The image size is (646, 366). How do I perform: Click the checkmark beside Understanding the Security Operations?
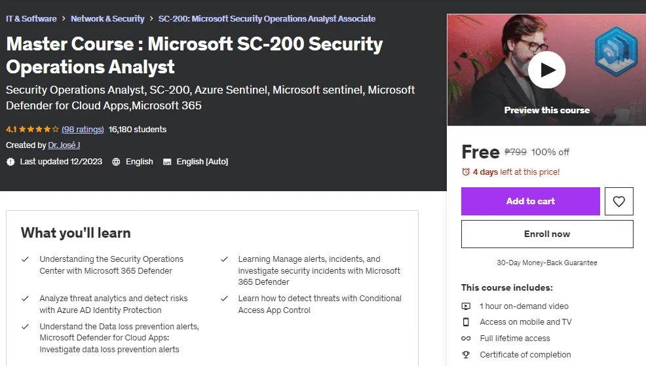point(25,259)
